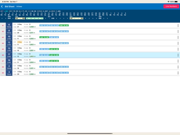Click IAD 28.40 tag in row #6
Screen dimensions: 180x135
point(44,55)
